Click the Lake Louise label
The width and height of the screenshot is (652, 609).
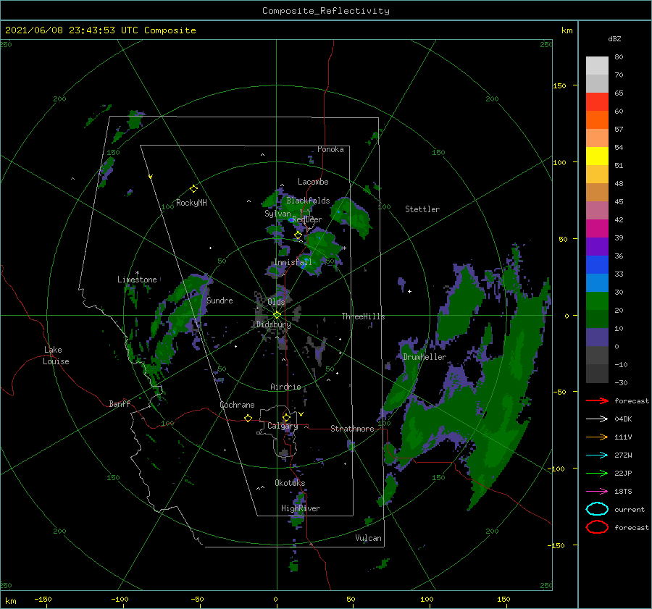[56, 356]
